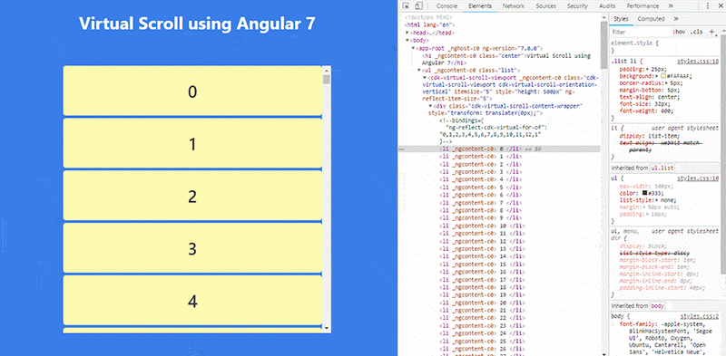Show more DevTools tabs chevron
The height and width of the screenshot is (356, 726).
click(671, 6)
